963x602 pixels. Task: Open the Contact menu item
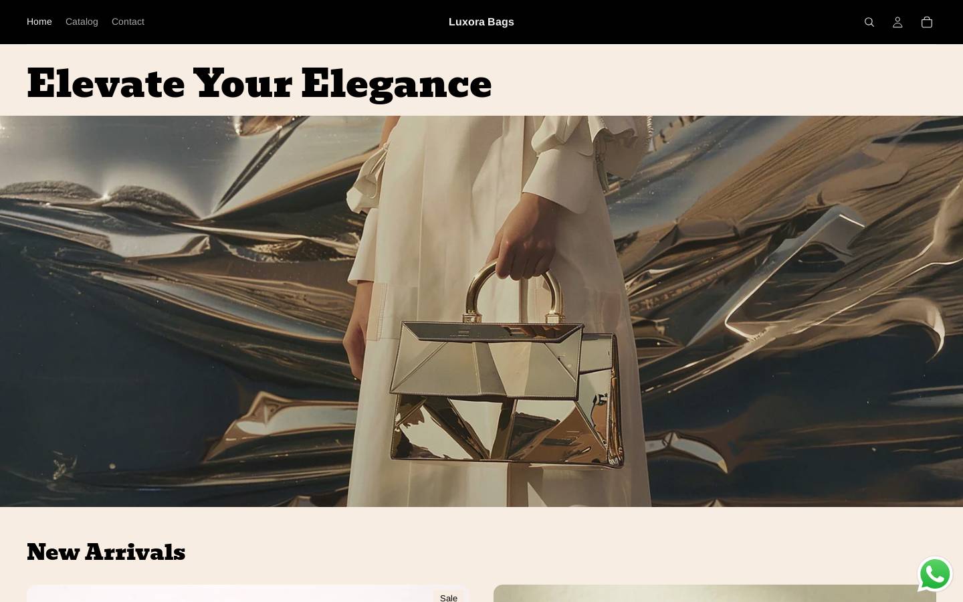point(128,21)
